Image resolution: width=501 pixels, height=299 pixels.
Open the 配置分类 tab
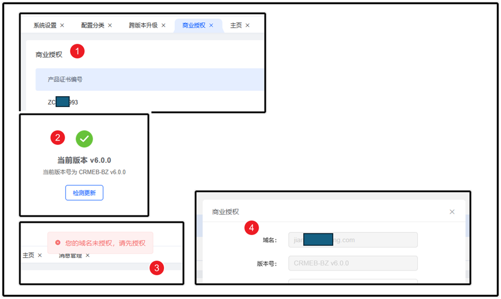(93, 25)
